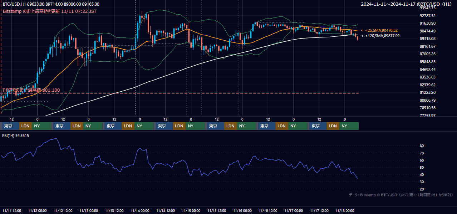Click the 11/17 00:00 time axis label

(x=294, y=211)
